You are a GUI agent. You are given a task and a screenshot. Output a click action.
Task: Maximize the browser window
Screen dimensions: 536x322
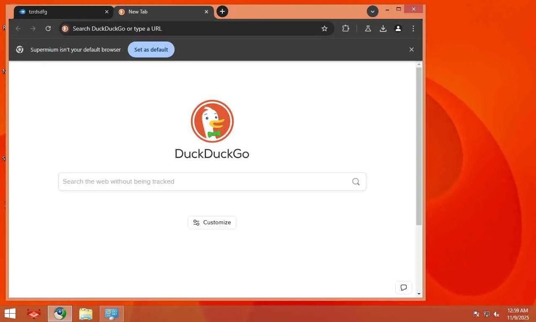point(399,9)
